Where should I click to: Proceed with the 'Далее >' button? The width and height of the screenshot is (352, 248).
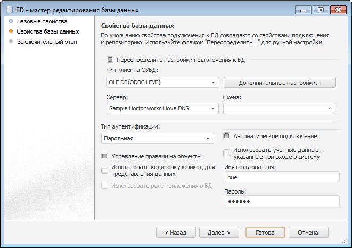point(218,233)
